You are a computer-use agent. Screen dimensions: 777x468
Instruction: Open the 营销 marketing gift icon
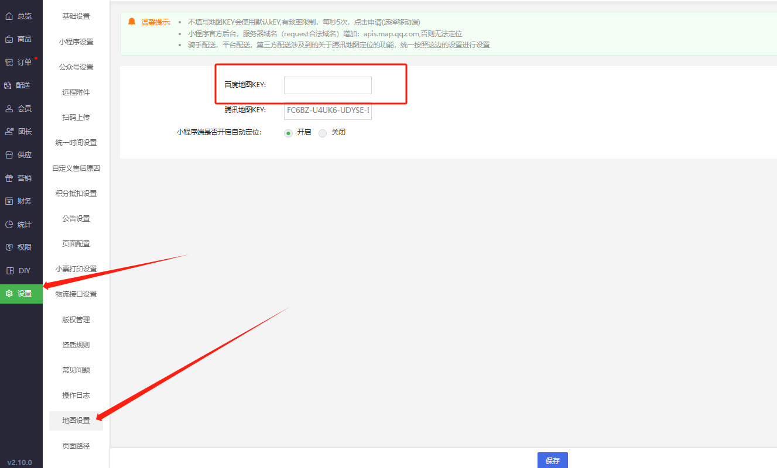(x=9, y=178)
